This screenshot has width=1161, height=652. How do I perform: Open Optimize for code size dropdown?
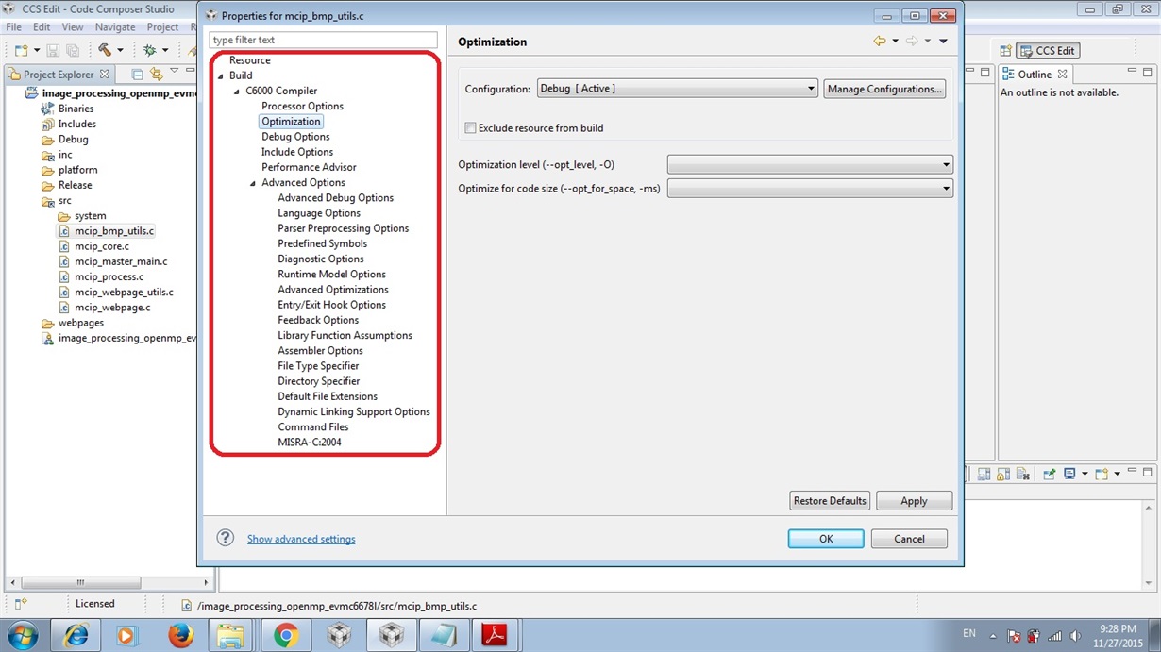(810, 189)
